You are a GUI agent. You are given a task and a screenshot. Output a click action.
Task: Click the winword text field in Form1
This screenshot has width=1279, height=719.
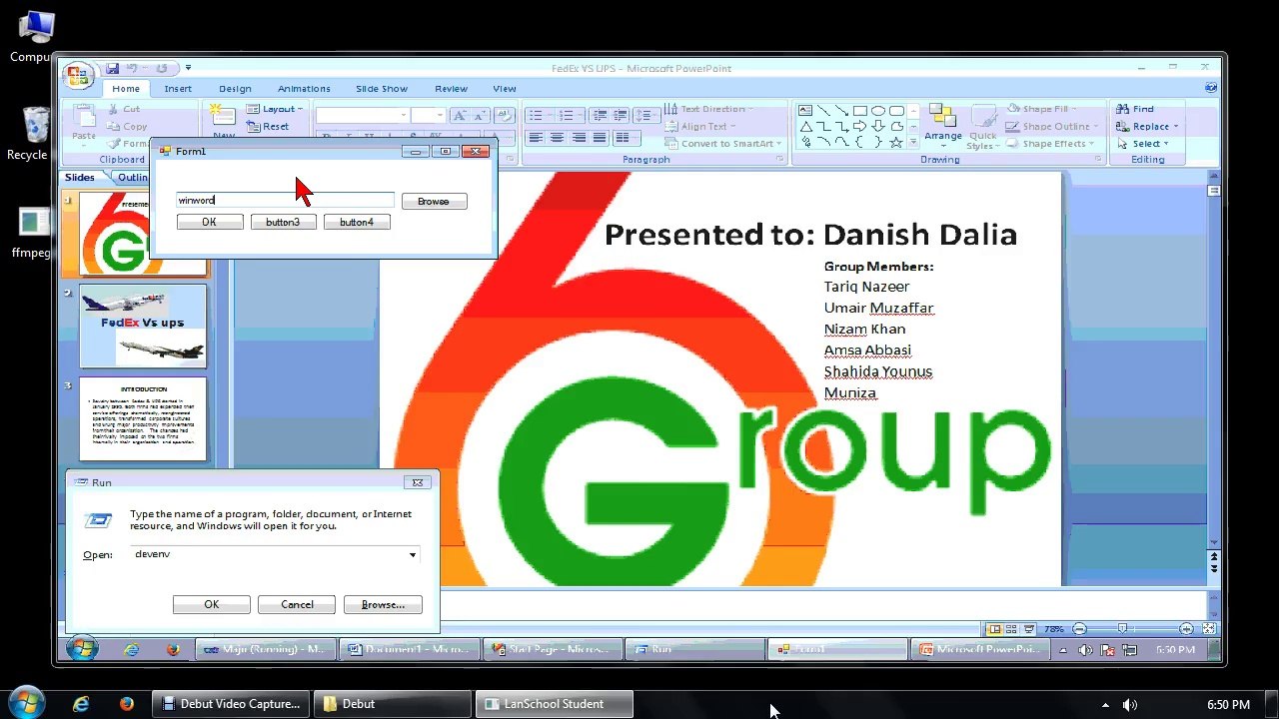pyautogui.click(x=285, y=201)
